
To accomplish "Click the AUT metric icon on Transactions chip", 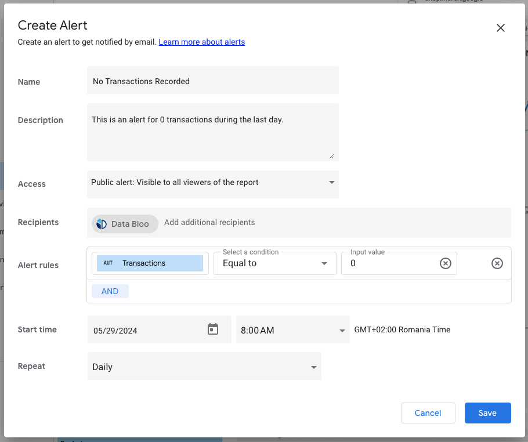I will click(107, 263).
